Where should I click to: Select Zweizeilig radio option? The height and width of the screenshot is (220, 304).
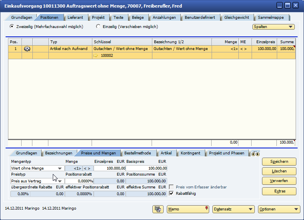pyautogui.click(x=12, y=27)
